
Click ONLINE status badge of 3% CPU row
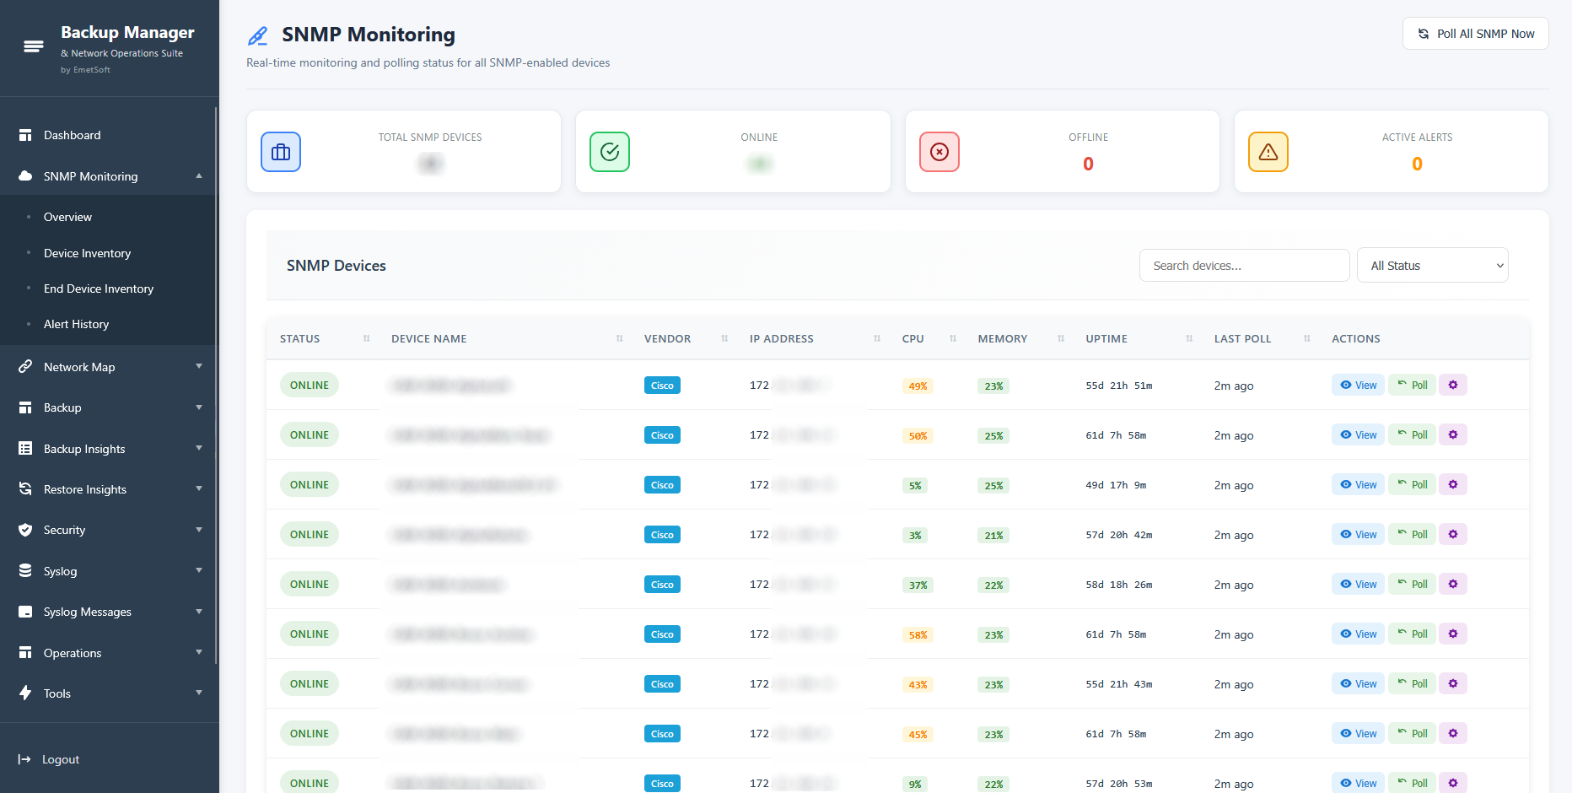[310, 534]
